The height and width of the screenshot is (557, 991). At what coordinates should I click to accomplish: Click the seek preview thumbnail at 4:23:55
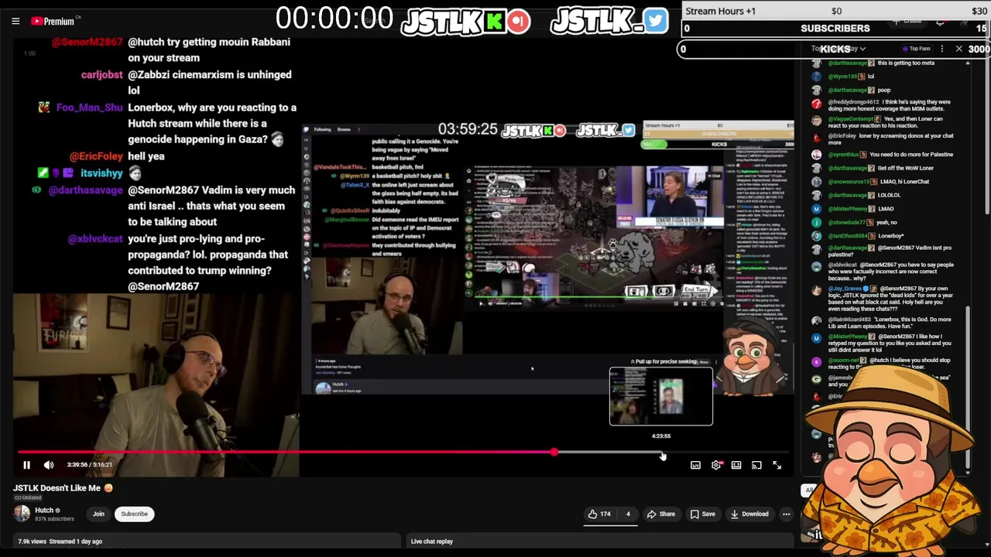(661, 397)
